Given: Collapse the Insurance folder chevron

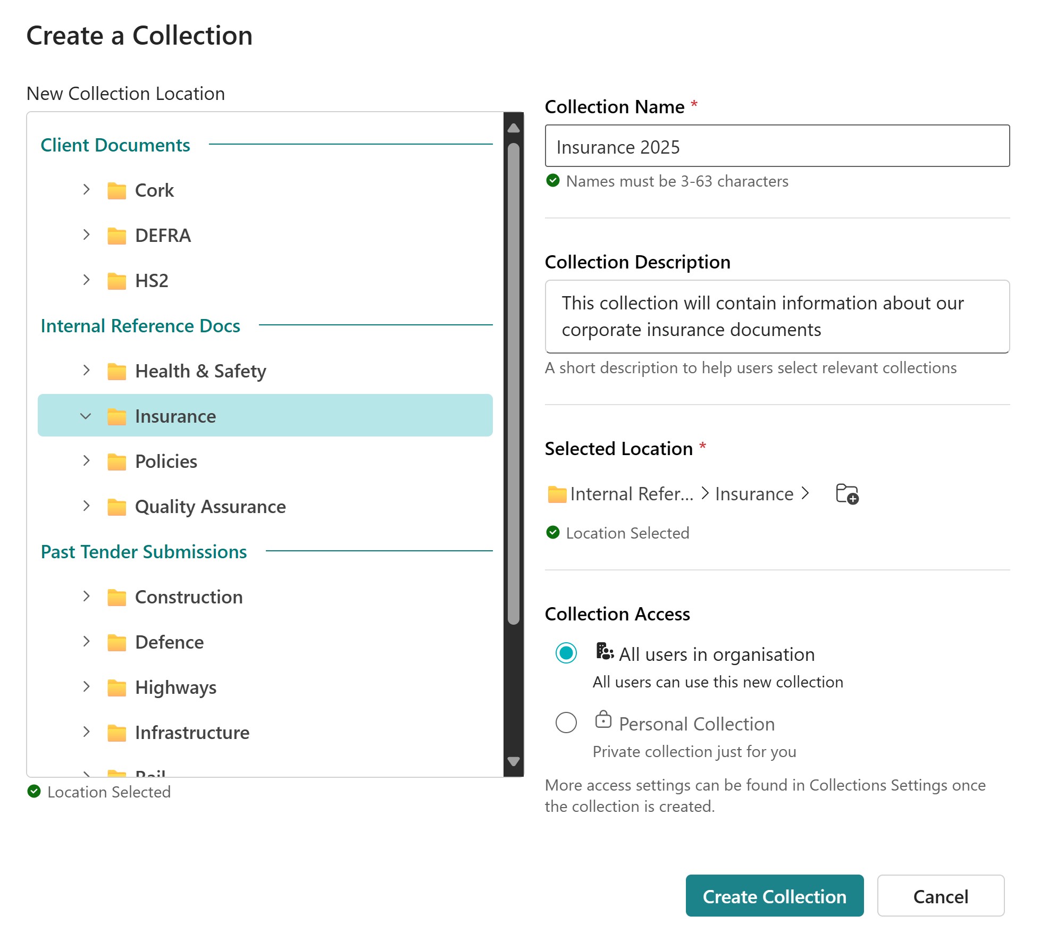Looking at the screenshot, I should (x=86, y=416).
